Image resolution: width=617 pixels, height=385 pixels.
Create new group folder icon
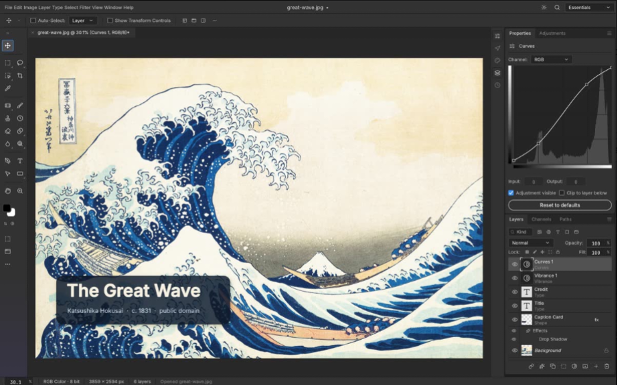585,366
